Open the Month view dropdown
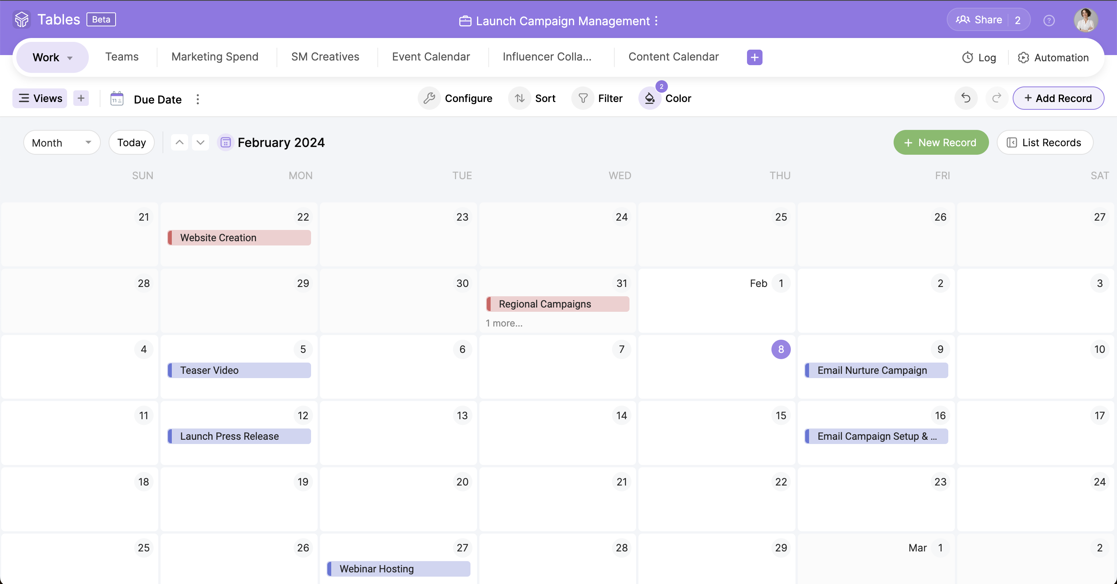 click(62, 142)
